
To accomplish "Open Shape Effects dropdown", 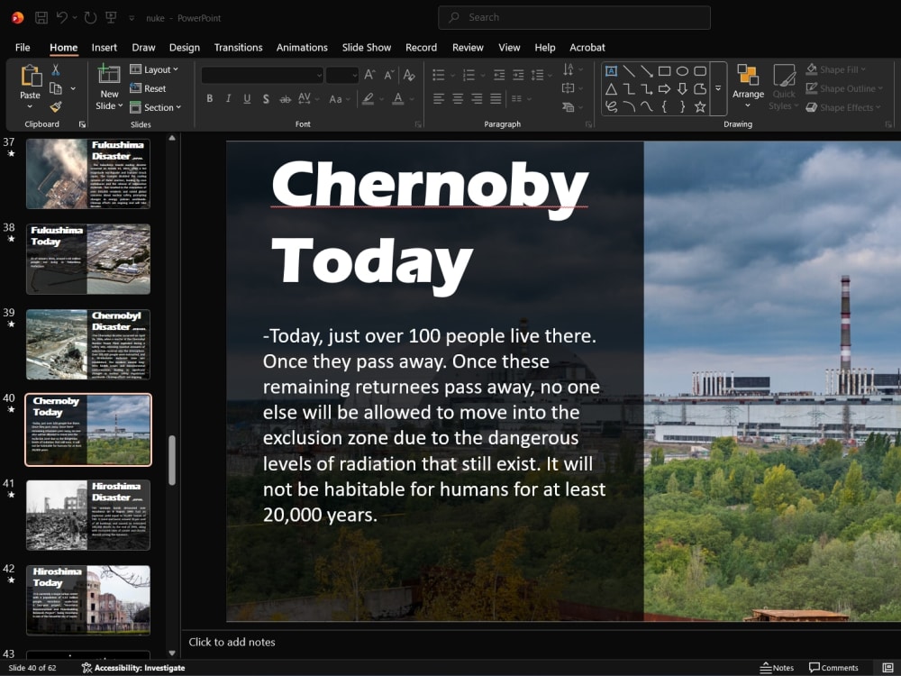I will point(843,107).
